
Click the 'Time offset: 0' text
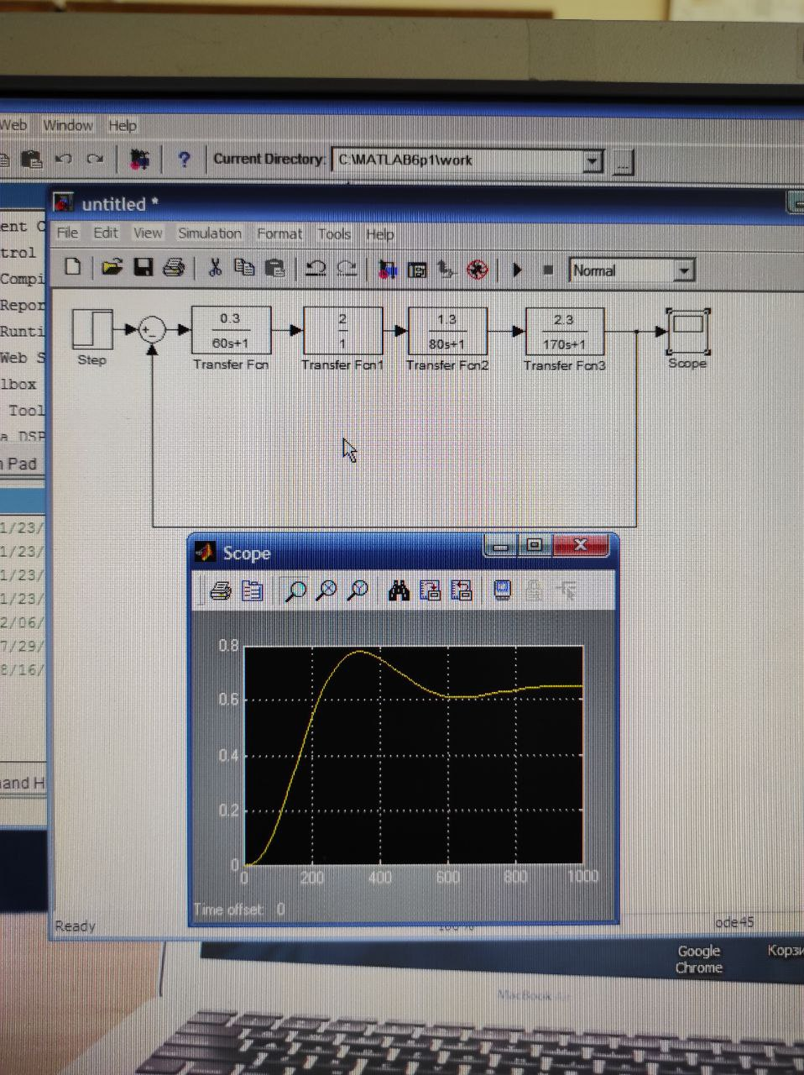[239, 909]
